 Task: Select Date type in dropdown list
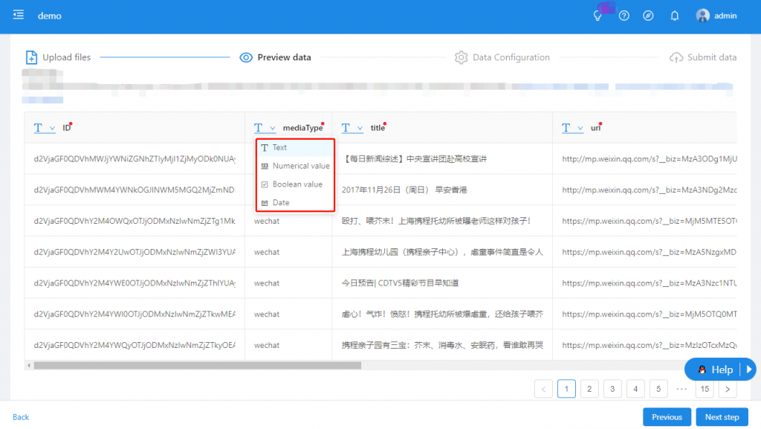[x=280, y=203]
